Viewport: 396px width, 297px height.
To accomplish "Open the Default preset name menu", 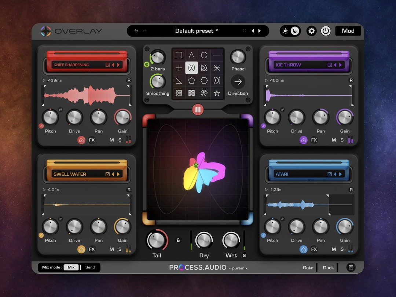I will (197, 31).
